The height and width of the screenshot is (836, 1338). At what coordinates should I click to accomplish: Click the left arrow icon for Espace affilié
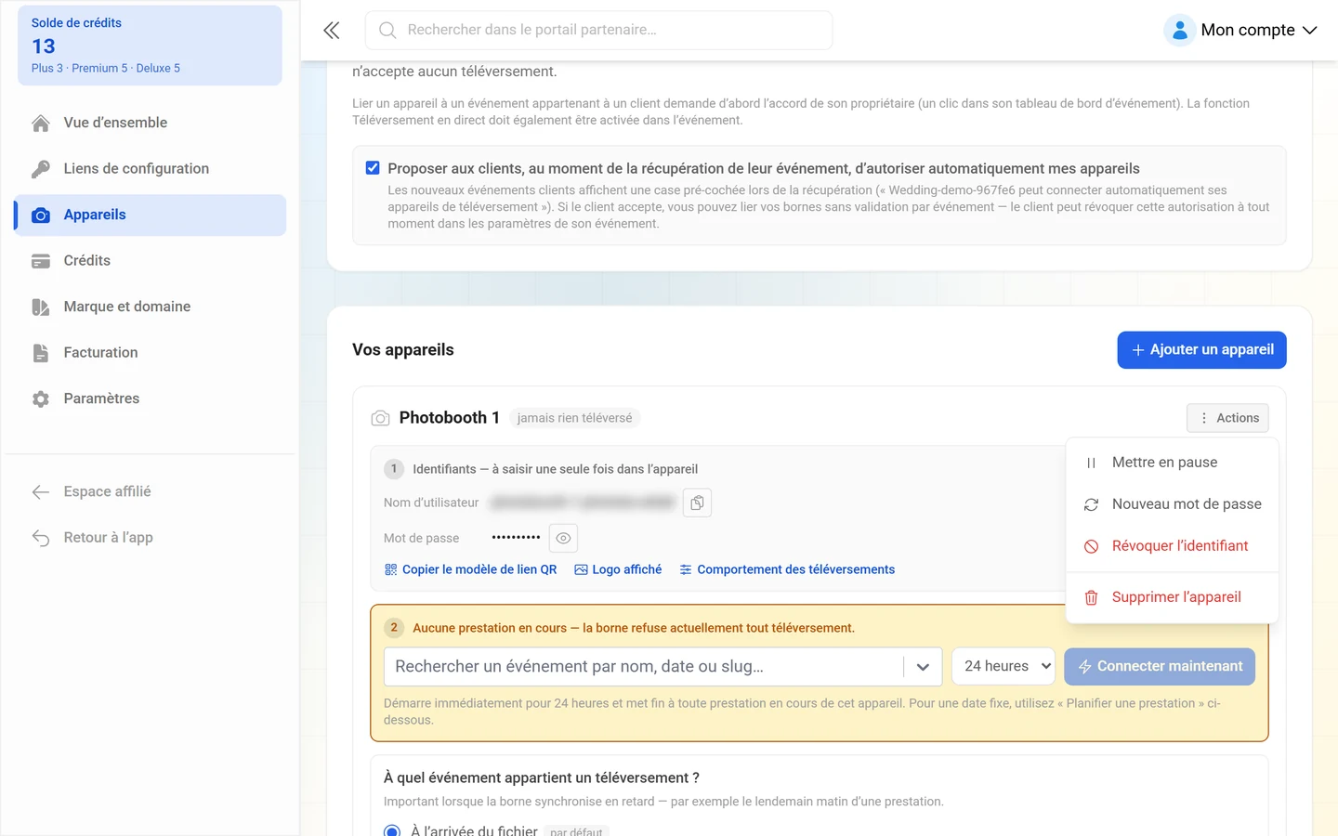[41, 491]
